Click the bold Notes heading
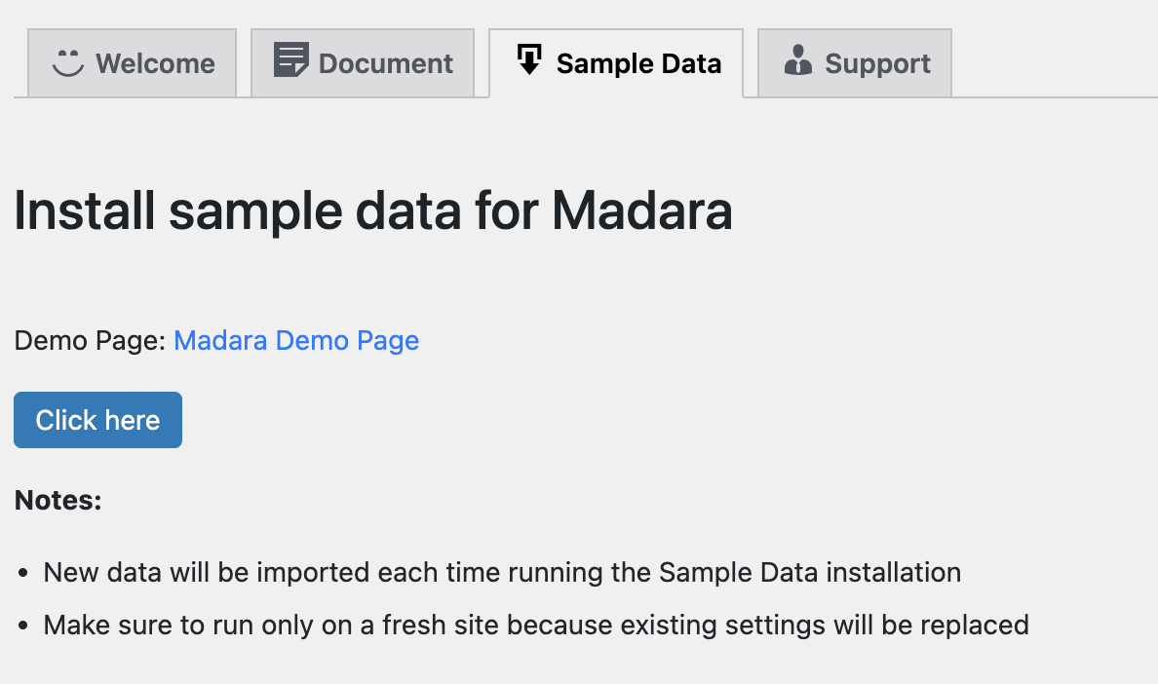 point(58,501)
